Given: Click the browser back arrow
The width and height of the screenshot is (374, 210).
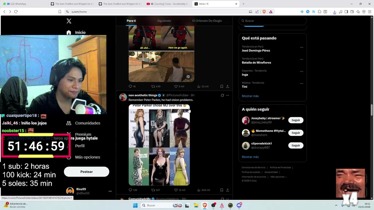Looking at the screenshot, I should click(x=4, y=12).
